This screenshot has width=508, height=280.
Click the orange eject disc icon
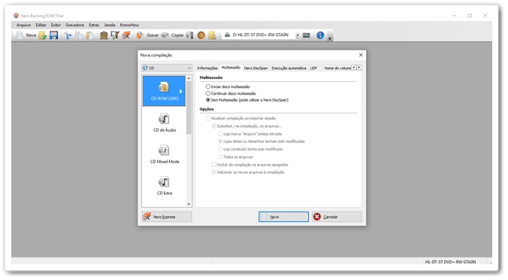pyautogui.click(x=201, y=35)
